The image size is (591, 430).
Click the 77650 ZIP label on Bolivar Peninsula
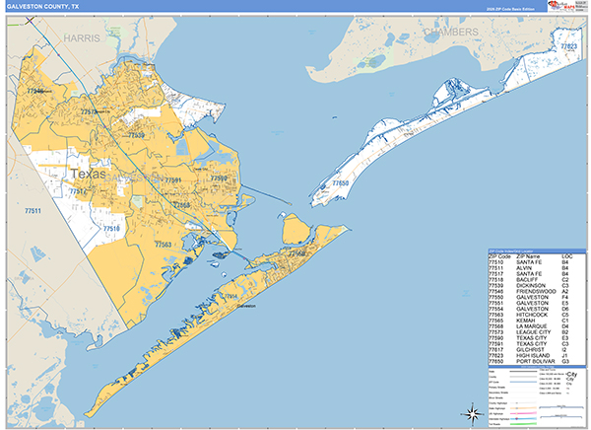(341, 183)
